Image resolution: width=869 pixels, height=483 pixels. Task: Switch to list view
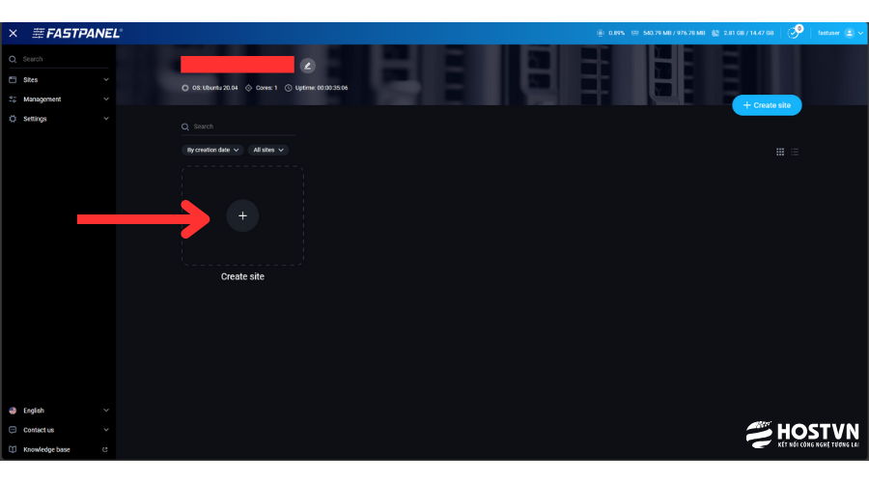click(x=795, y=152)
